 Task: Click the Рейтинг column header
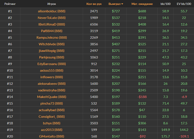click(x=10, y=4)
